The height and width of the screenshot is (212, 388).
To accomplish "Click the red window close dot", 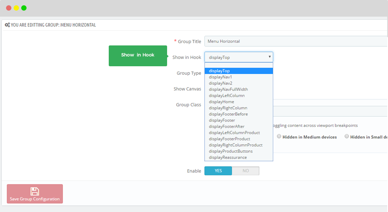I will (x=9, y=8).
